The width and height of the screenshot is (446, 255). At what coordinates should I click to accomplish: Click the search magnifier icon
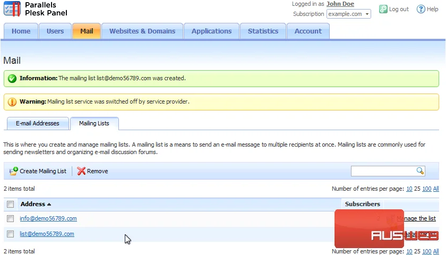(420, 171)
